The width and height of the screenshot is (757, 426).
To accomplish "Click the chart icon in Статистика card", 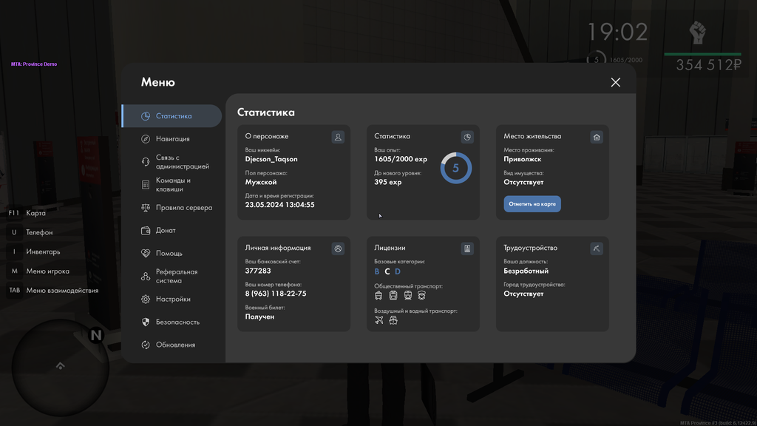I will tap(467, 137).
